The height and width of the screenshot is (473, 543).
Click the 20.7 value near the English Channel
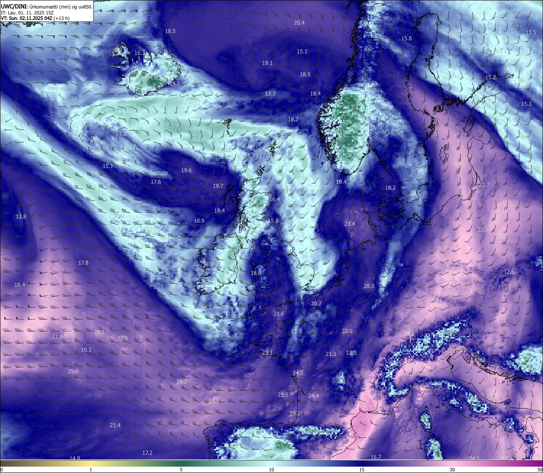(316, 303)
